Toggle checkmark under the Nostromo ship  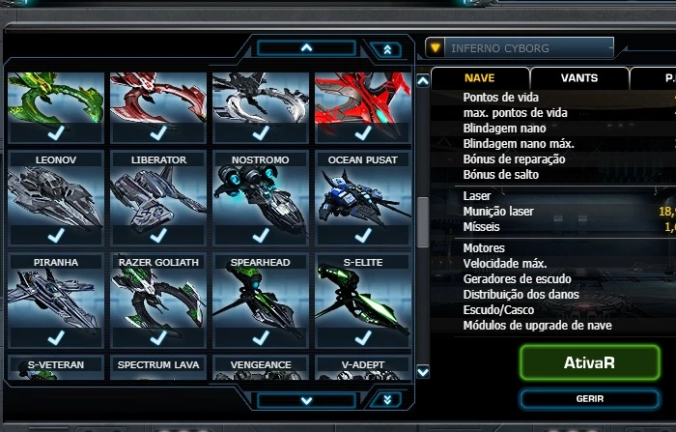tap(261, 235)
